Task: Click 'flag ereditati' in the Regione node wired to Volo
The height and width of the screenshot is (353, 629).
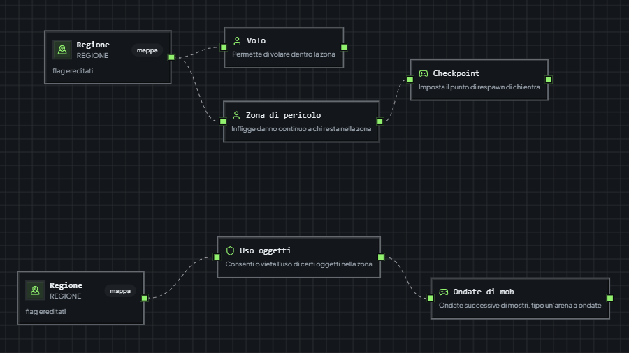Action: click(73, 71)
